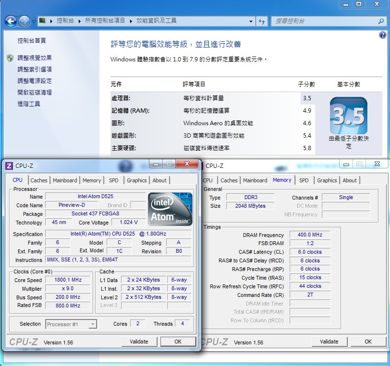Close the front CPU-Z window
Screen dimensions: 390x366
pyautogui.click(x=187, y=164)
